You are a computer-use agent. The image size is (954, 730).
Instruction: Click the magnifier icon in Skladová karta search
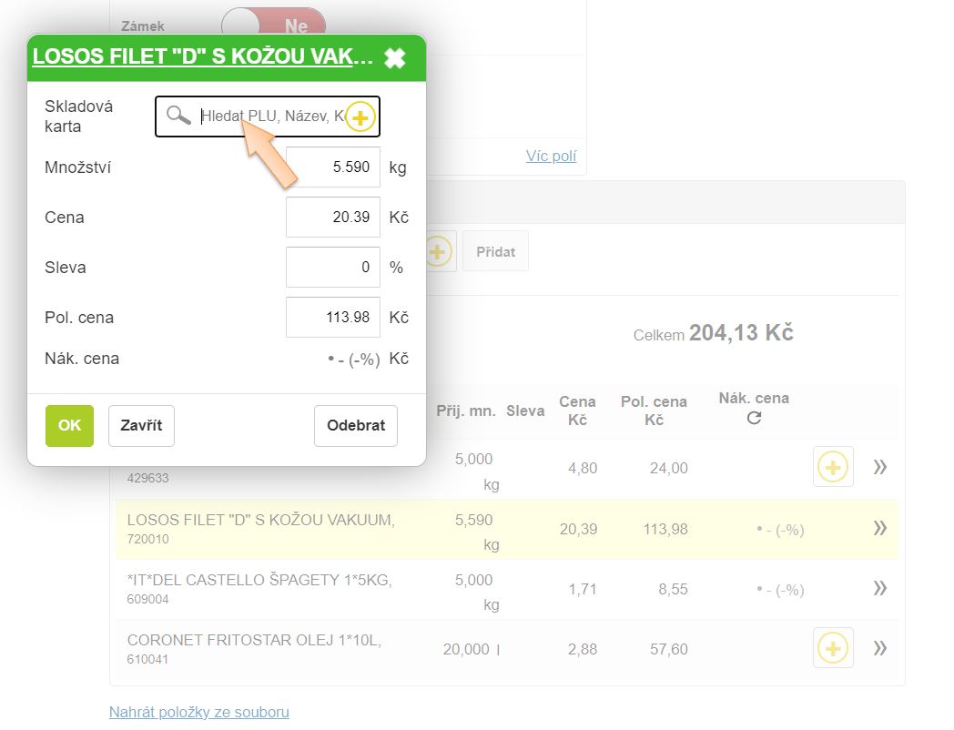[x=178, y=116]
